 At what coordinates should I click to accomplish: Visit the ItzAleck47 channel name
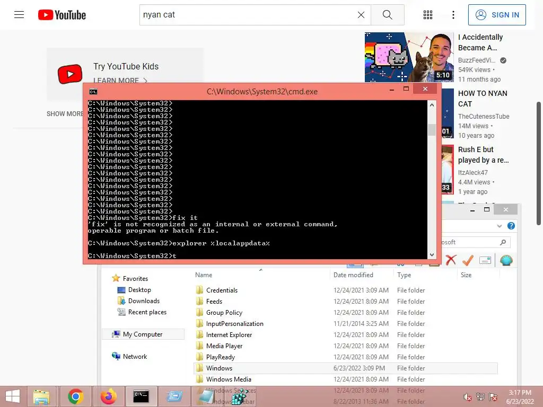[x=472, y=172]
